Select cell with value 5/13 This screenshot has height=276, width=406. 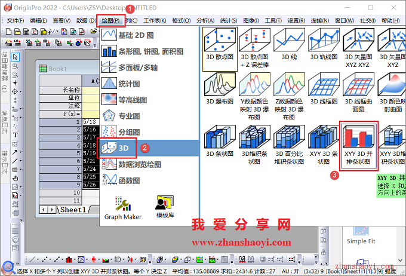pos(91,122)
